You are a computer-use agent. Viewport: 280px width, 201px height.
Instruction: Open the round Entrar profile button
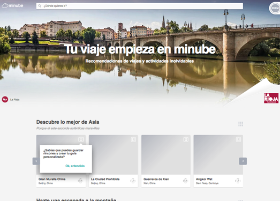pyautogui.click(x=275, y=8)
